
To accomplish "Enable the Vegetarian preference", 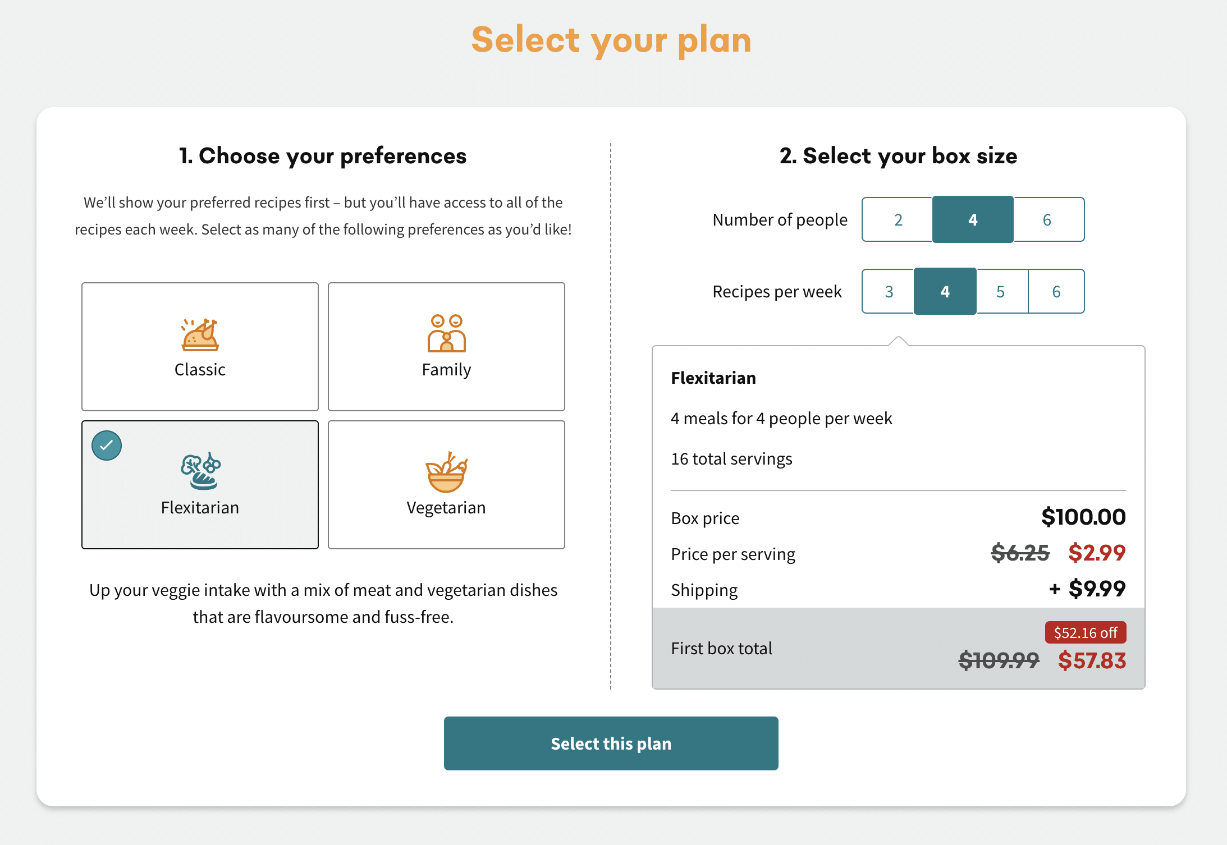I will point(446,484).
